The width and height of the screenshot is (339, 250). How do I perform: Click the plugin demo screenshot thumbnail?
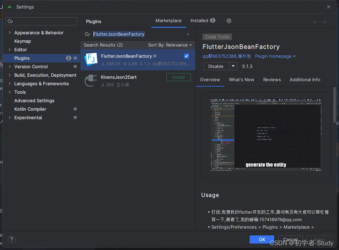click(266, 135)
